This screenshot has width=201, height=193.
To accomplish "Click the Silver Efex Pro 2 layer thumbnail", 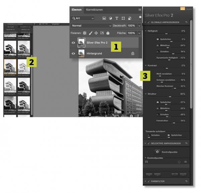I will coord(81,43).
